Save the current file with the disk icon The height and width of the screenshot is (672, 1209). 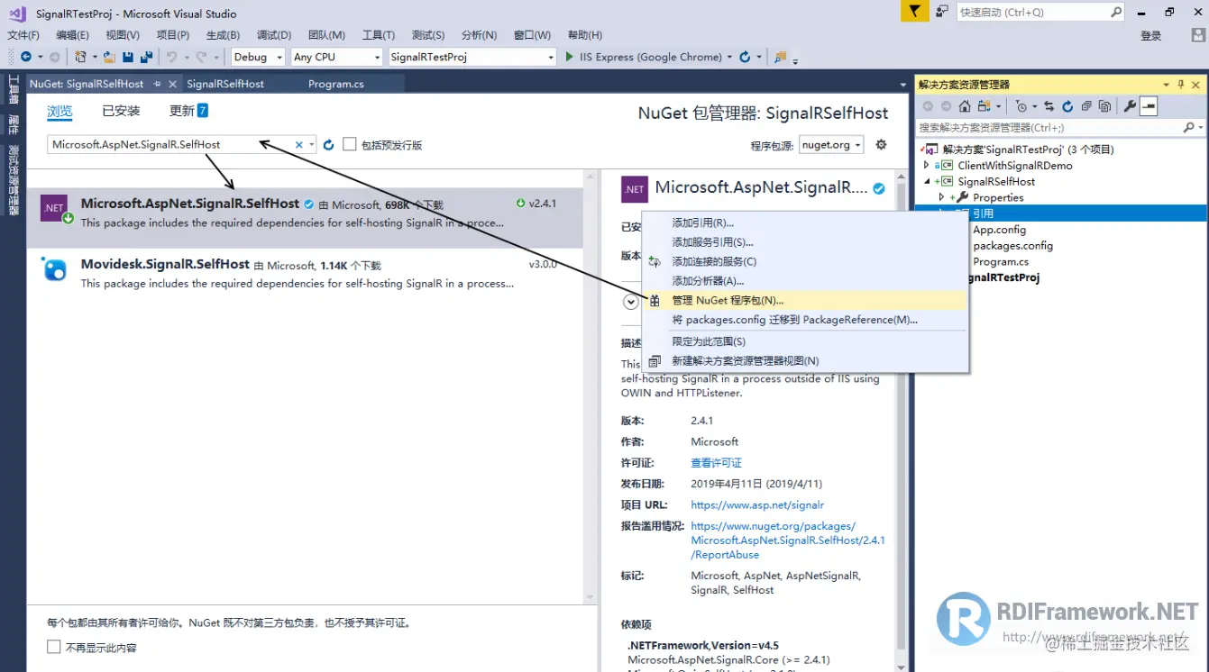click(127, 57)
